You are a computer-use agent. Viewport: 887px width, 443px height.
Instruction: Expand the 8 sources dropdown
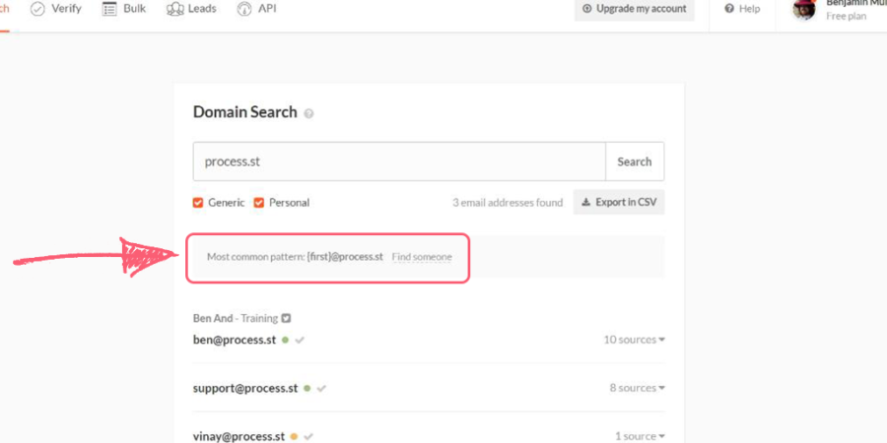(637, 388)
